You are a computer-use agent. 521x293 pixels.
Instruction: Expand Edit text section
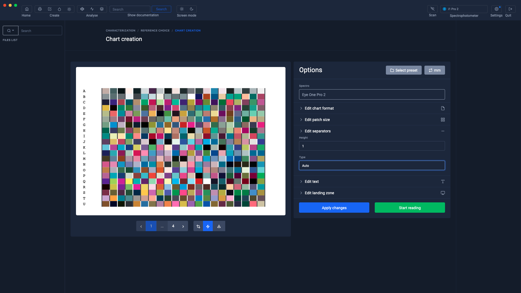(x=372, y=181)
